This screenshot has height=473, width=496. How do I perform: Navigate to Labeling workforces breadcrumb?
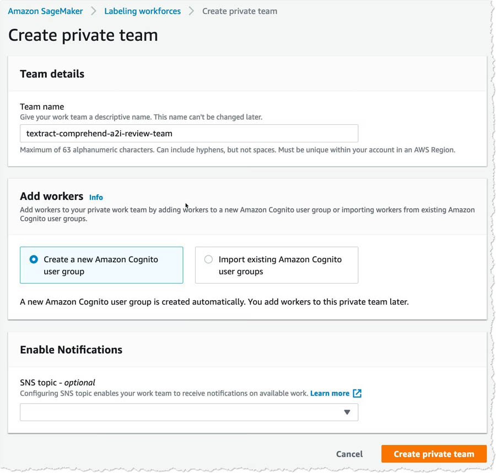pyautogui.click(x=142, y=11)
